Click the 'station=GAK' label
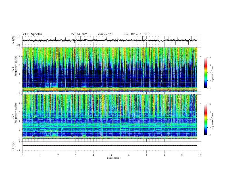Image resolution: width=225 pixels, height=174 pixels. point(106,34)
